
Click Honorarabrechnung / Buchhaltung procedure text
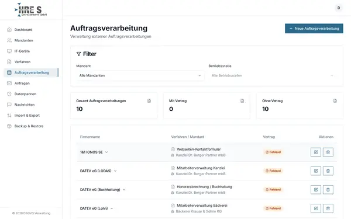[204, 187]
